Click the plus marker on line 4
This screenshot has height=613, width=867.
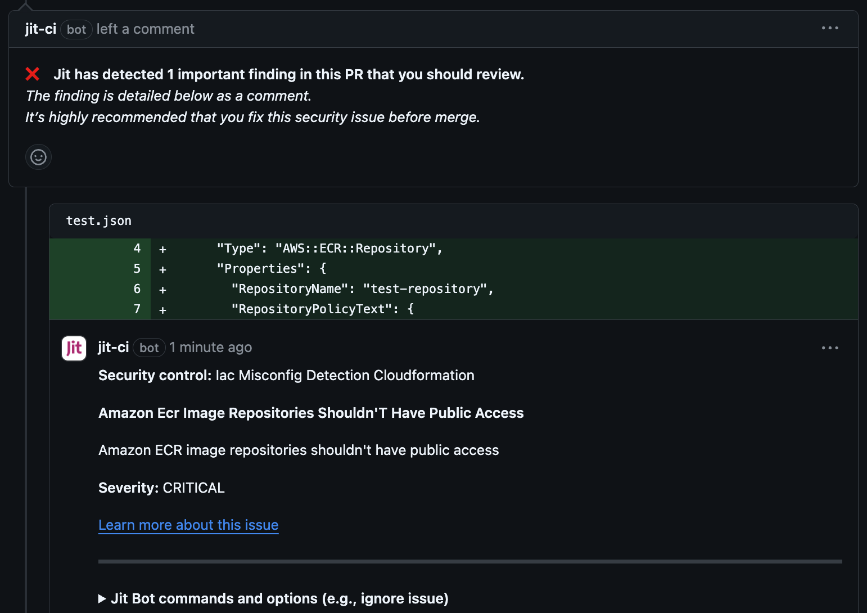click(x=162, y=249)
